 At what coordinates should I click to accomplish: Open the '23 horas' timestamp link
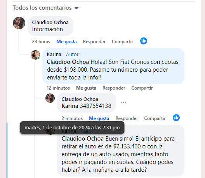pyautogui.click(x=41, y=42)
